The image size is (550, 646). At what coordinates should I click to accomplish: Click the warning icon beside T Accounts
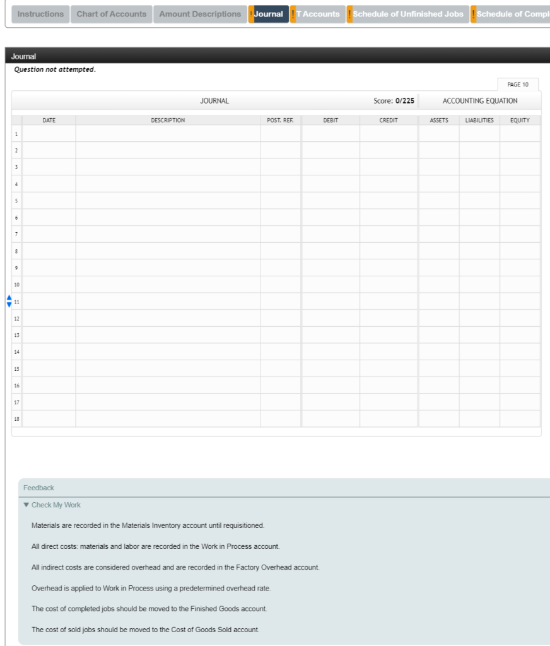click(293, 14)
